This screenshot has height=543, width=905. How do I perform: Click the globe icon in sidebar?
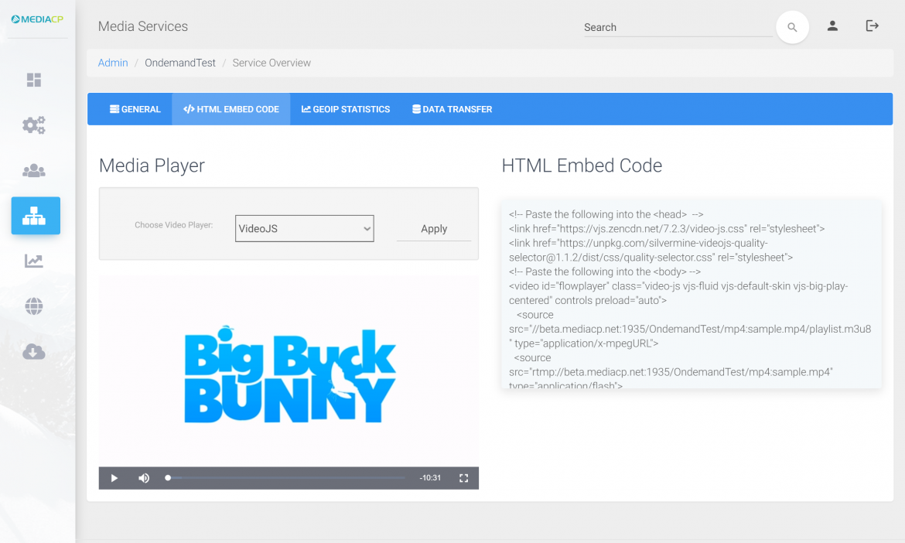pos(34,307)
